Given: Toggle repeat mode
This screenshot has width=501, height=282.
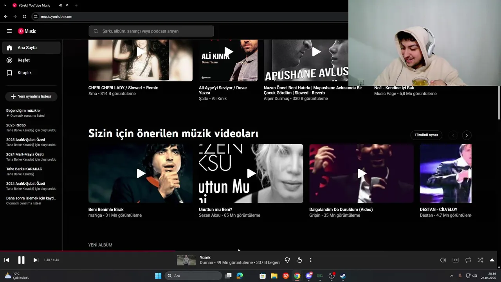Looking at the screenshot, I should pyautogui.click(x=468, y=260).
